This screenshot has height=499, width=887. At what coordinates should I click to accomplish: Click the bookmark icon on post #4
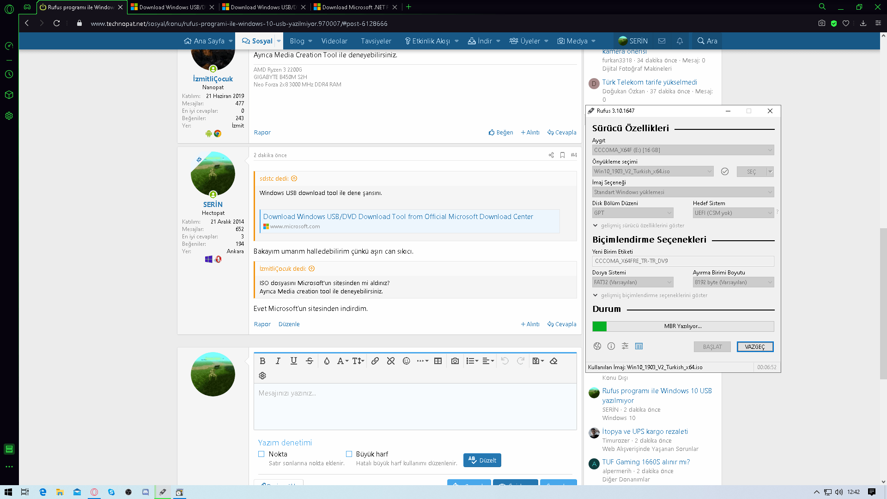tap(562, 155)
